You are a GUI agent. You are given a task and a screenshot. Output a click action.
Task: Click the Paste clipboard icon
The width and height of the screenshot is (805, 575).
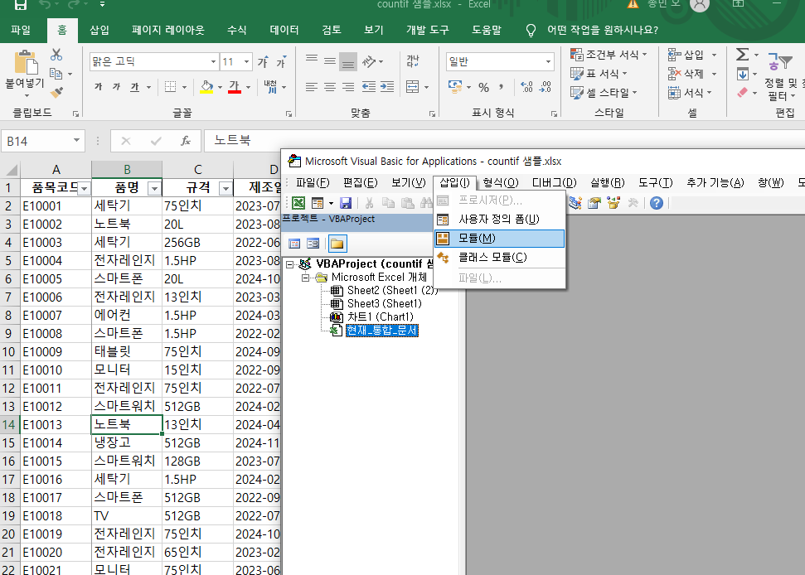[x=25, y=63]
